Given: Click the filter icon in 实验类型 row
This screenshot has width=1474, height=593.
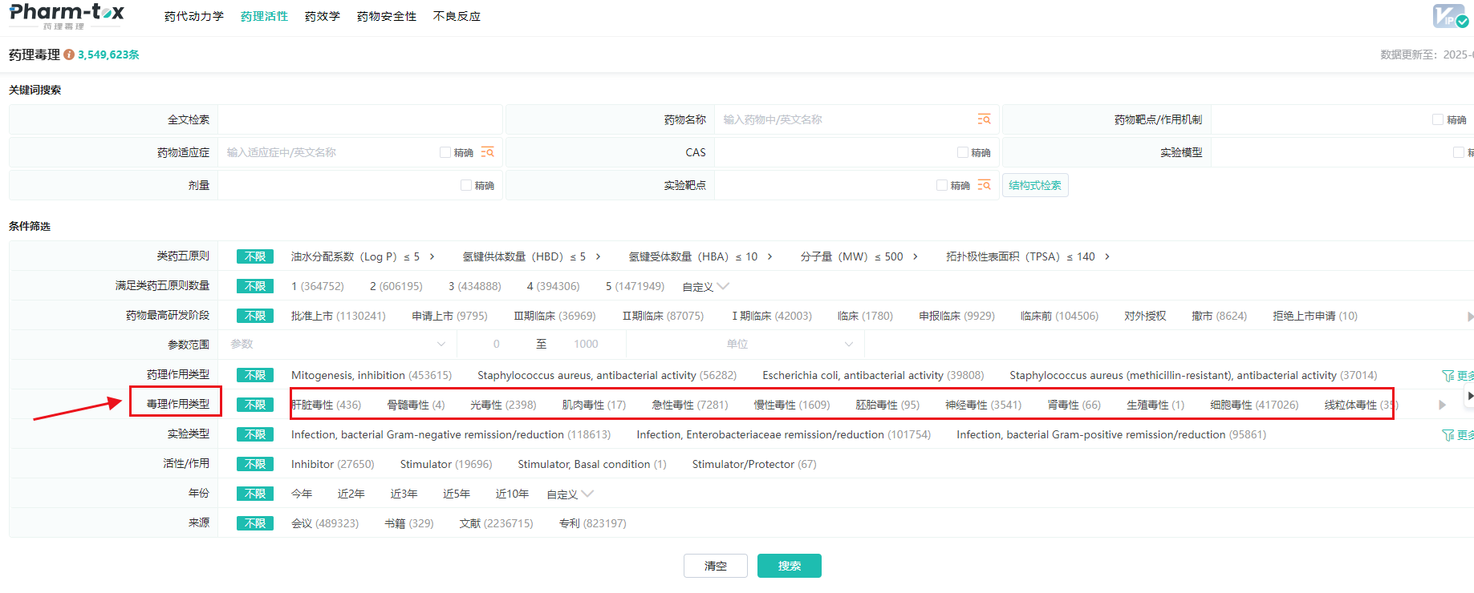Looking at the screenshot, I should tap(1448, 435).
